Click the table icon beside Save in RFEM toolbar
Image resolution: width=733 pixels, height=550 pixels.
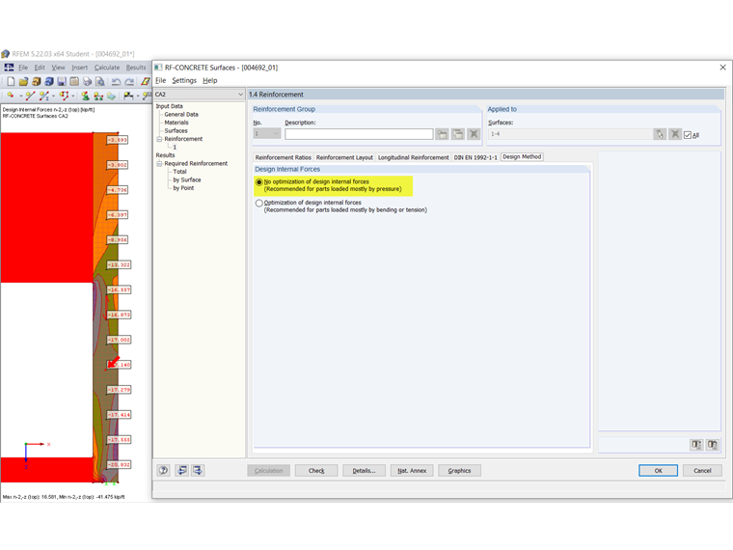[74, 81]
